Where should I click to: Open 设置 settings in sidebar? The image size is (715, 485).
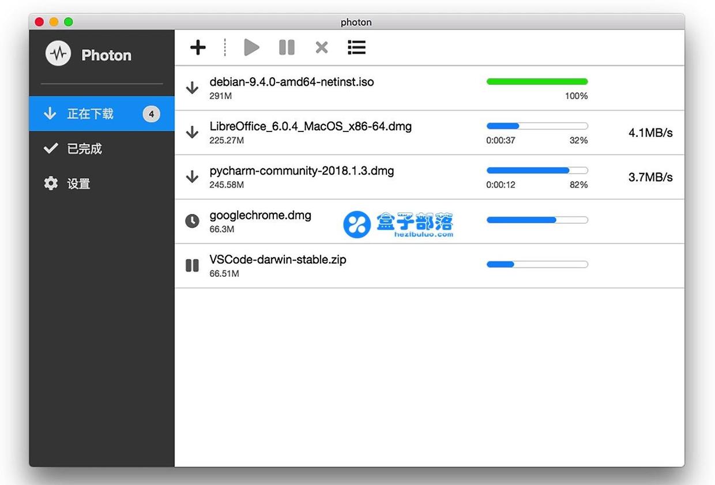pos(78,184)
